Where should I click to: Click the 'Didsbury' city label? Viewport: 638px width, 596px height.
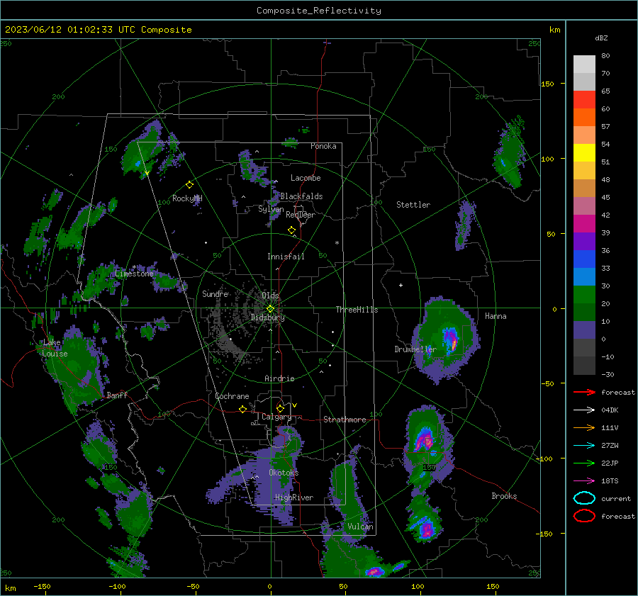click(x=267, y=317)
